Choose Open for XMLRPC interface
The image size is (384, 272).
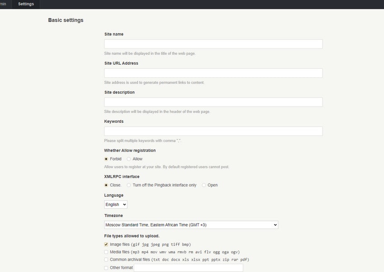(x=204, y=185)
